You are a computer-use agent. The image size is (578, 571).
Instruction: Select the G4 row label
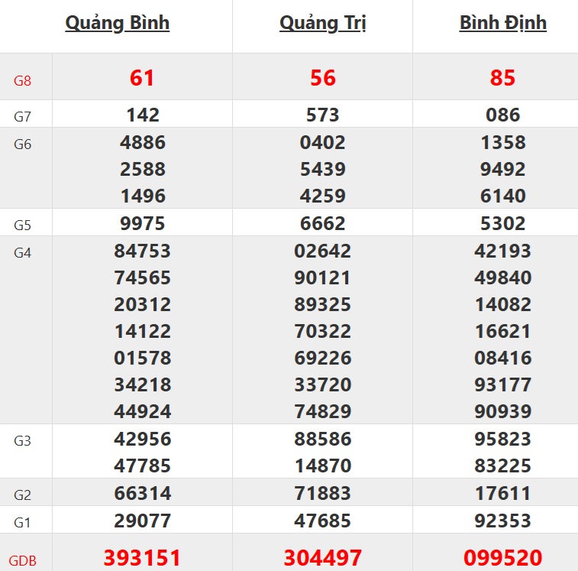pos(23,252)
